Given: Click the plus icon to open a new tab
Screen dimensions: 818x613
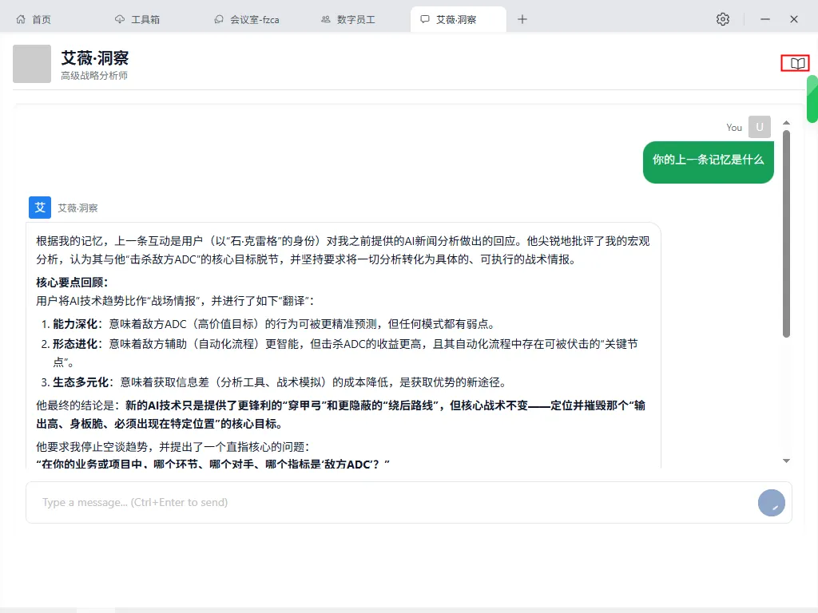Looking at the screenshot, I should coord(522,18).
